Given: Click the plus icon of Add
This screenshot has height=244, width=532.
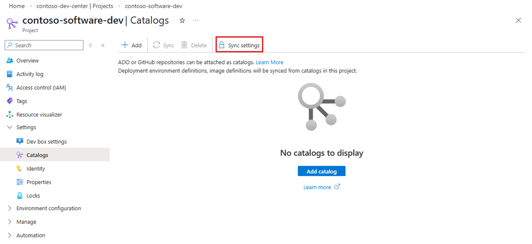Looking at the screenshot, I should click(125, 45).
